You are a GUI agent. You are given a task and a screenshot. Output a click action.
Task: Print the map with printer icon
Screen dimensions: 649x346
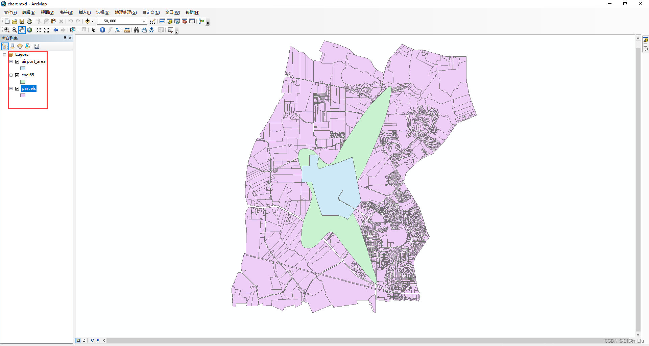(29, 21)
